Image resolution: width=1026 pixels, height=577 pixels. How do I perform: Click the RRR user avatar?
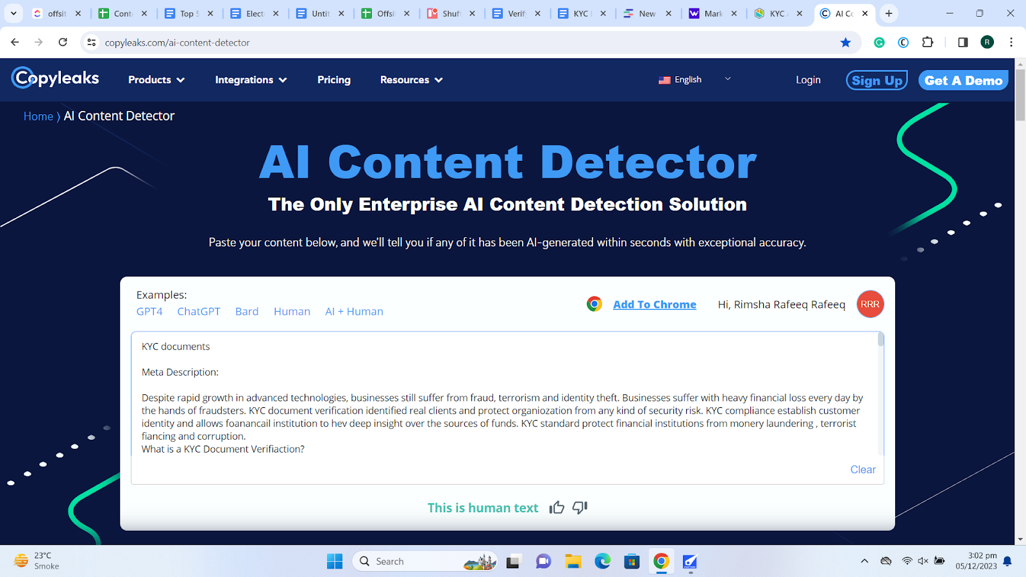[870, 305]
